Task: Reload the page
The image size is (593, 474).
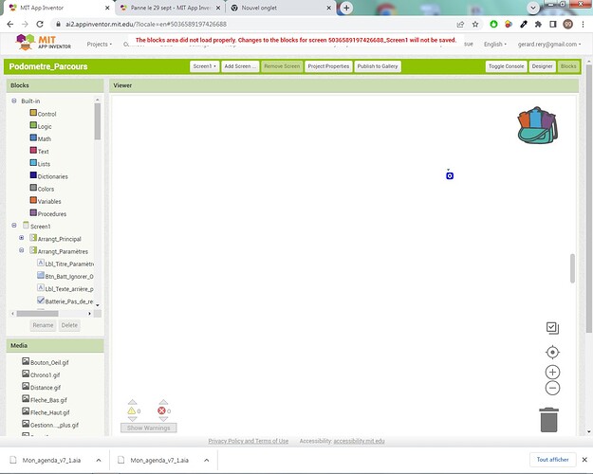Action: tap(40, 25)
